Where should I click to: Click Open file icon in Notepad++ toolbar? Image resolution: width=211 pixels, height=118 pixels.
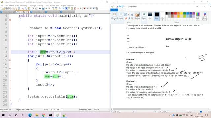4,8
